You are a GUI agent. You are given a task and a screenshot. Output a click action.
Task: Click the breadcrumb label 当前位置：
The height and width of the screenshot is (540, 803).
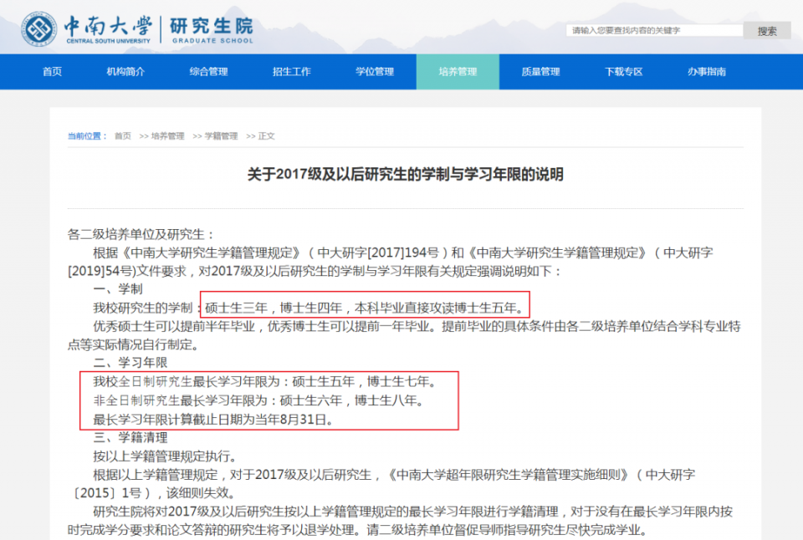tap(88, 135)
